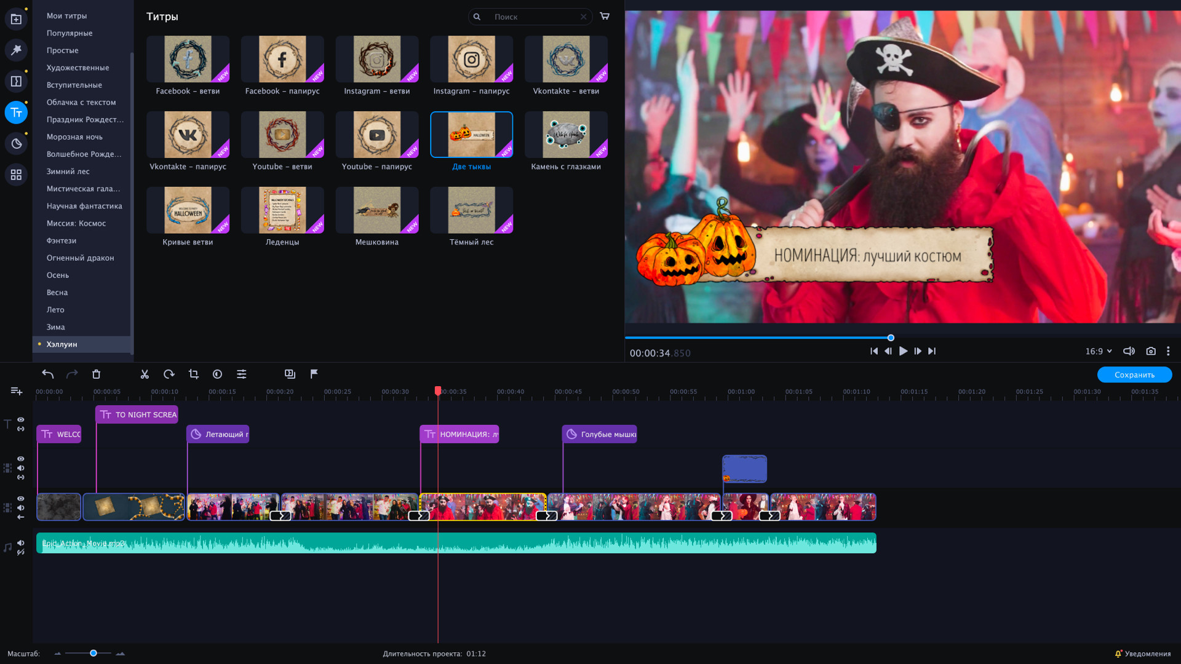Mute the main video track
The image size is (1181, 664).
[20, 507]
